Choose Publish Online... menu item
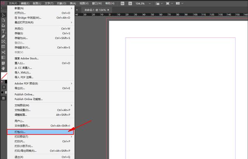The image size is (248, 159). tap(41, 95)
